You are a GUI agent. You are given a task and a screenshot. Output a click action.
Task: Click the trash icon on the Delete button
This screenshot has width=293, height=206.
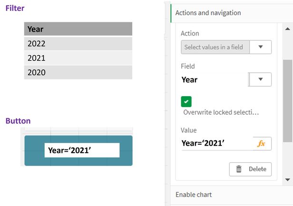(239, 169)
